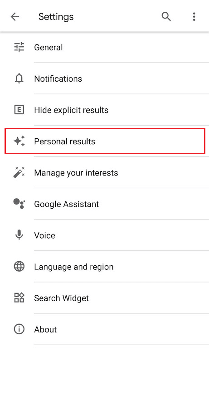209x405 pixels.
Task: Open Personal results
Action: click(x=104, y=142)
